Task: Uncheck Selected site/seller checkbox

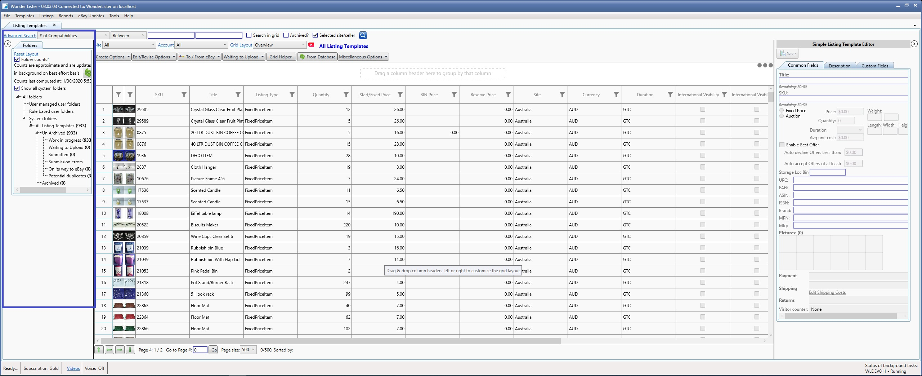Action: click(x=315, y=35)
